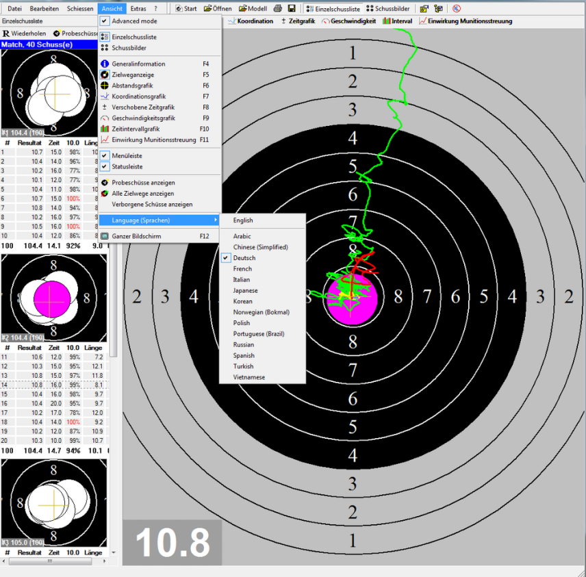Open the Schiessen menu
The image size is (586, 577).
pyautogui.click(x=80, y=9)
